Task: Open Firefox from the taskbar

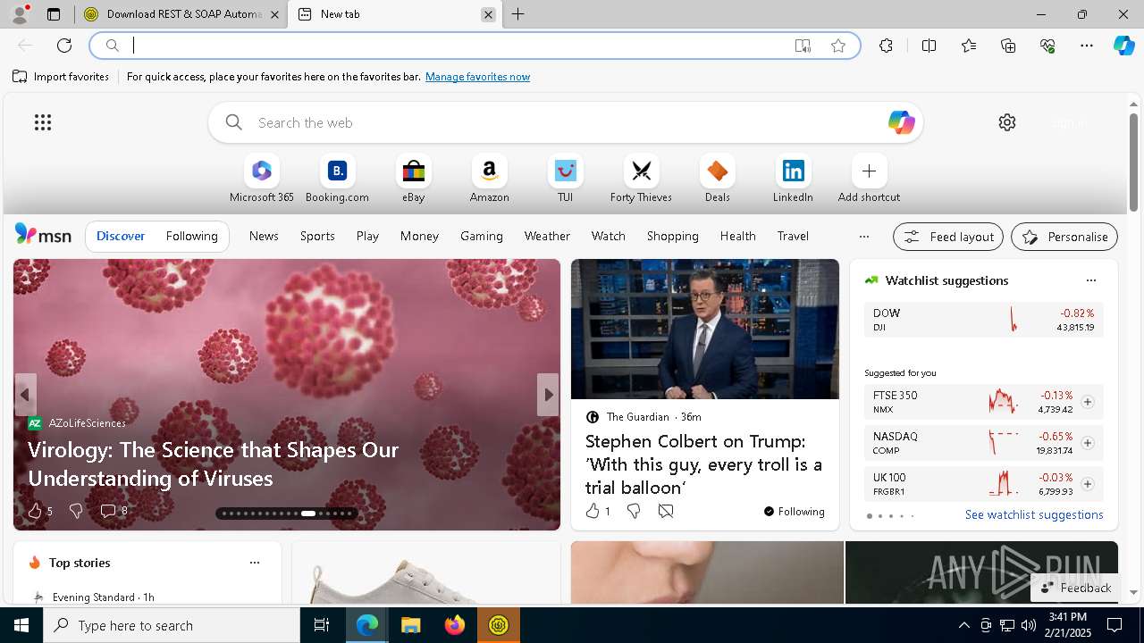Action: tap(455, 625)
